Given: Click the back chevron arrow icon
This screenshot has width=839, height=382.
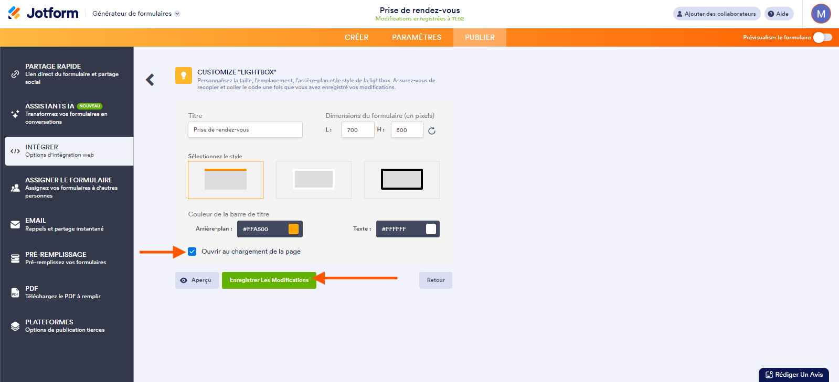Looking at the screenshot, I should pos(150,80).
